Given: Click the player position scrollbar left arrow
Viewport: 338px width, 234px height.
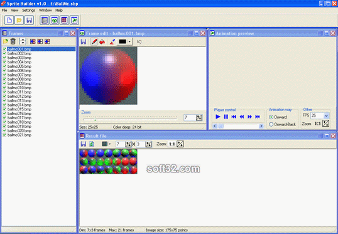Looking at the screenshot, I should [x=214, y=126].
